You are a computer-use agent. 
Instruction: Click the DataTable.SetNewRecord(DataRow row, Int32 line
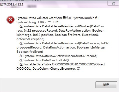(x=64, y=43)
